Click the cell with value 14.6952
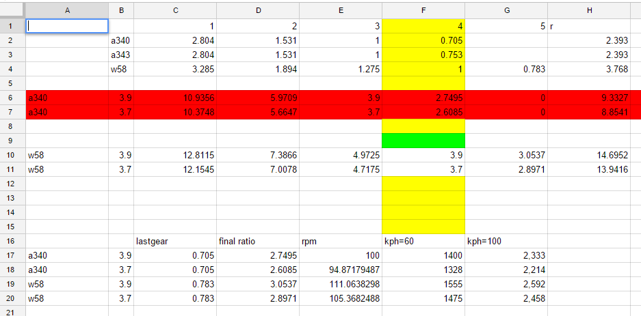 click(594, 155)
